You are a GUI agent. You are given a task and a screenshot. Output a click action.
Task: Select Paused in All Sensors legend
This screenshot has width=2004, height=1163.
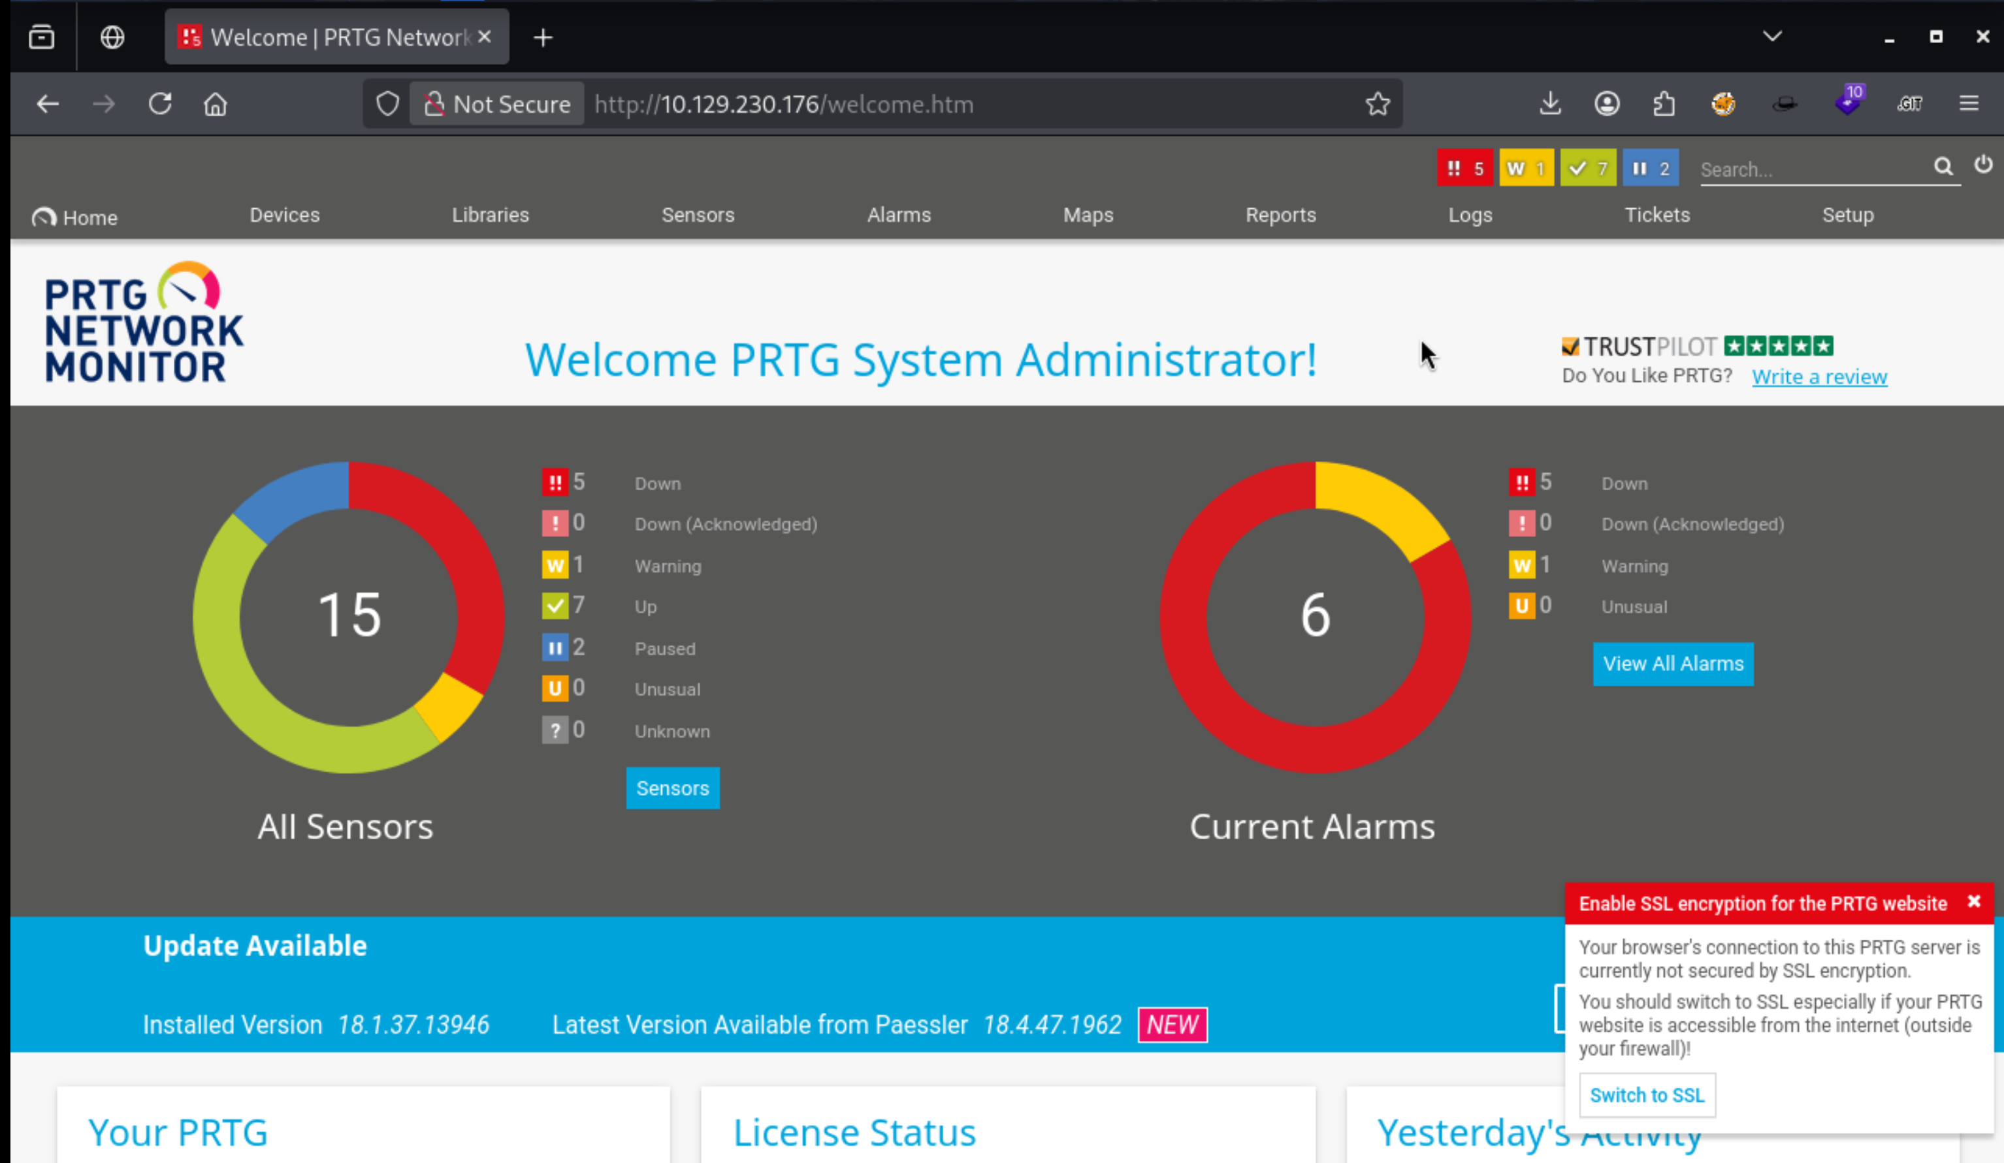664,648
